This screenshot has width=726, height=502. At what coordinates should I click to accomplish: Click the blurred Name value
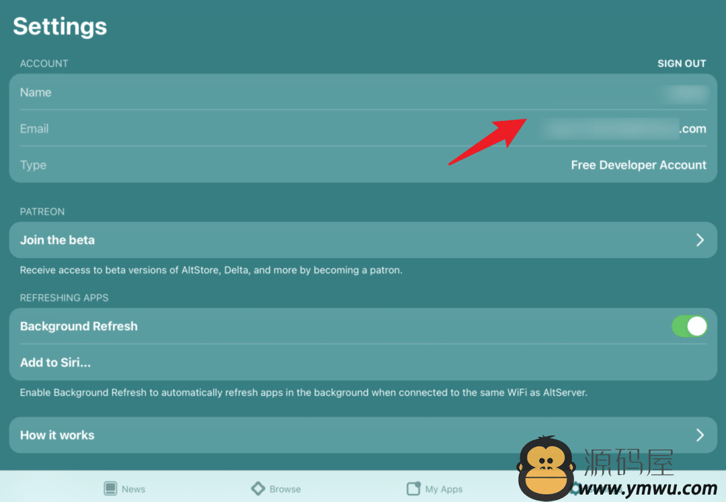tap(685, 93)
